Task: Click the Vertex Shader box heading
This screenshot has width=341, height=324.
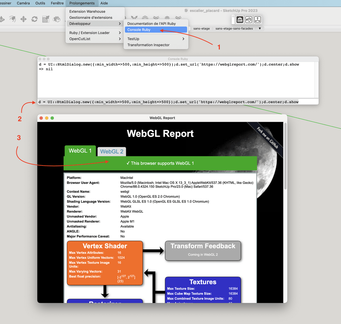Action: click(105, 246)
